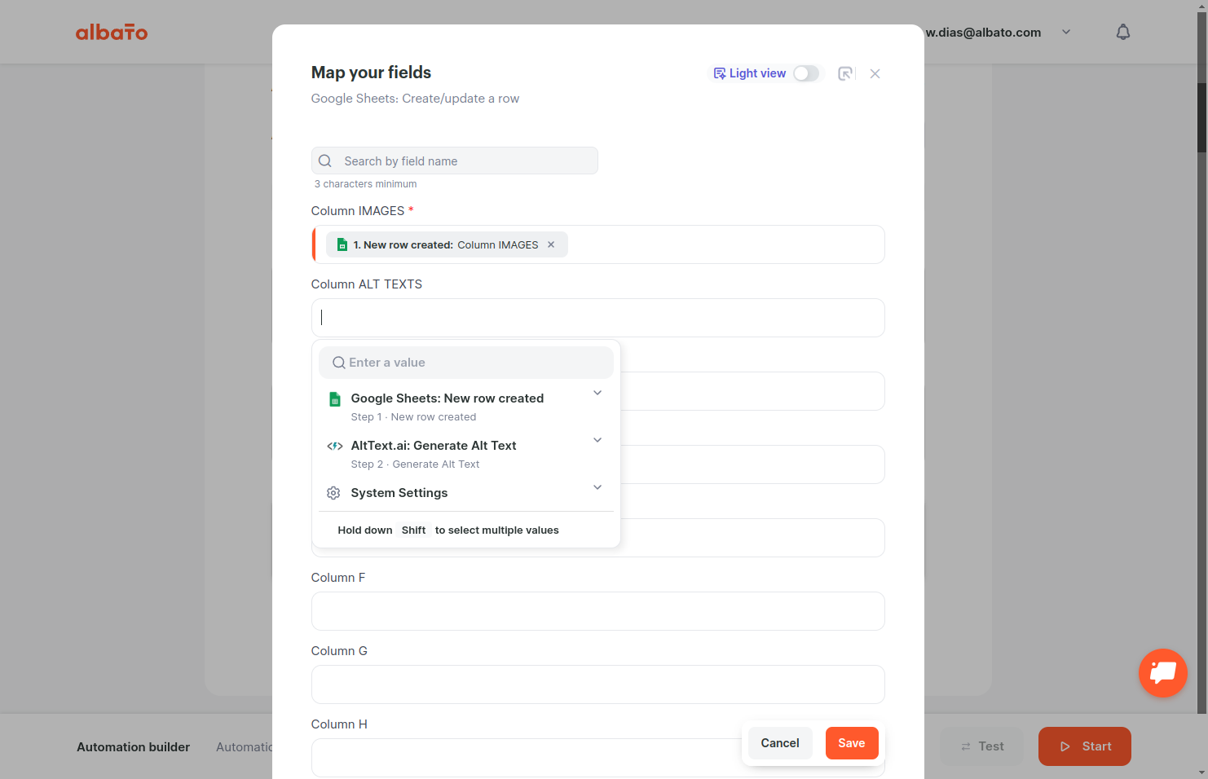Screen dimensions: 1208x779
Task: Toggle the Light view switch
Action: [x=806, y=73]
